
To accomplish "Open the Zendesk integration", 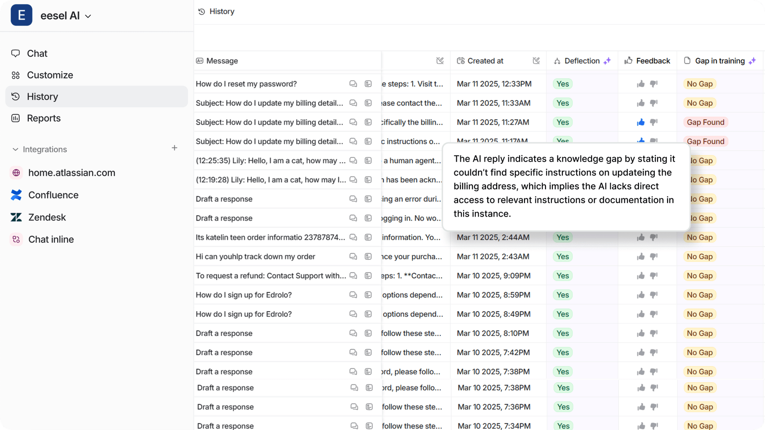I will (47, 218).
